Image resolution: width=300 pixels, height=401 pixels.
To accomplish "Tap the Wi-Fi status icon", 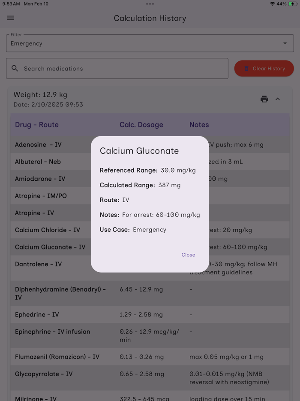I will click(273, 3).
